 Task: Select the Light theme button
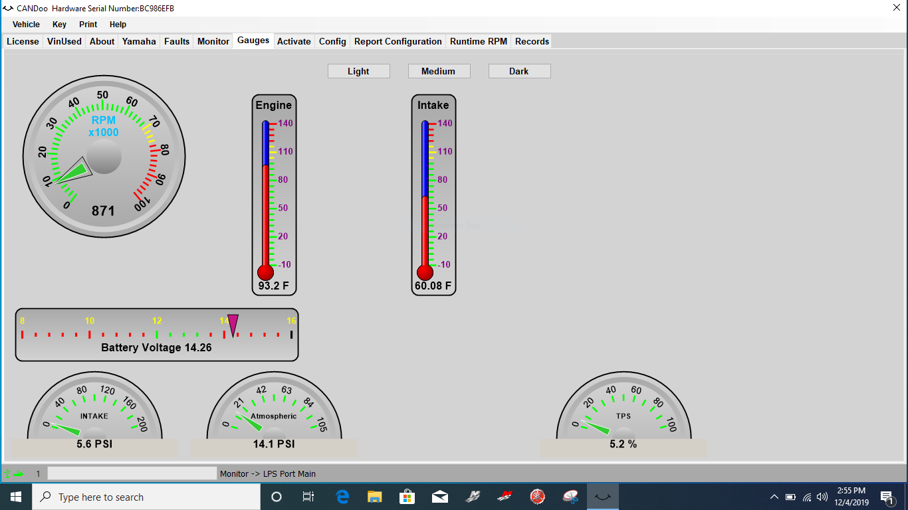pos(358,71)
